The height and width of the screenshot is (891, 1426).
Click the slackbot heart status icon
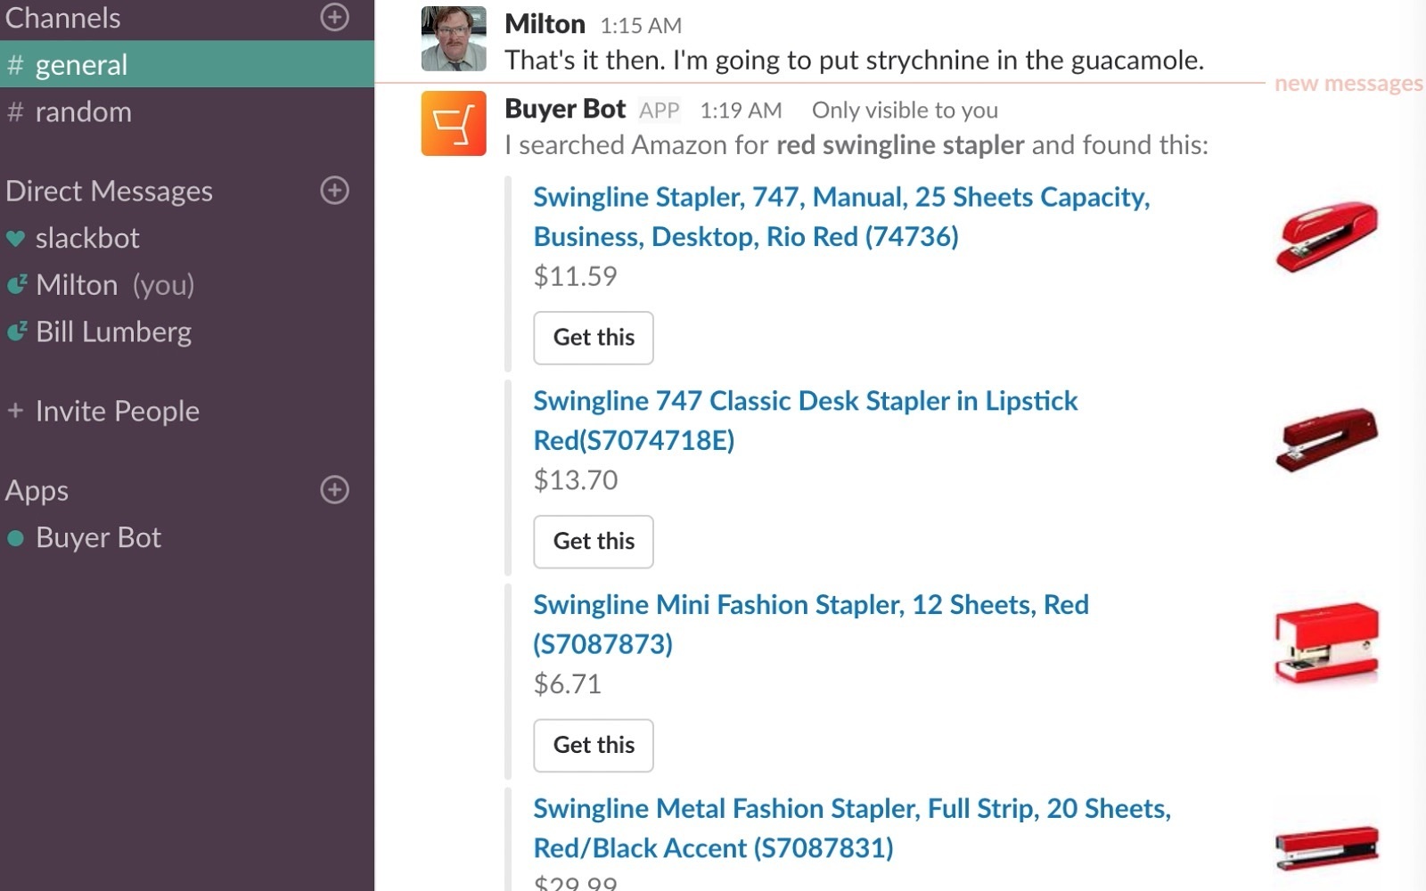pyautogui.click(x=15, y=239)
